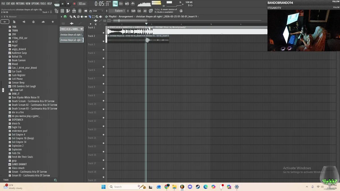Viewport: 340px width, 191px height.
Task: Open playlist options menu arrow
Action: (61, 17)
